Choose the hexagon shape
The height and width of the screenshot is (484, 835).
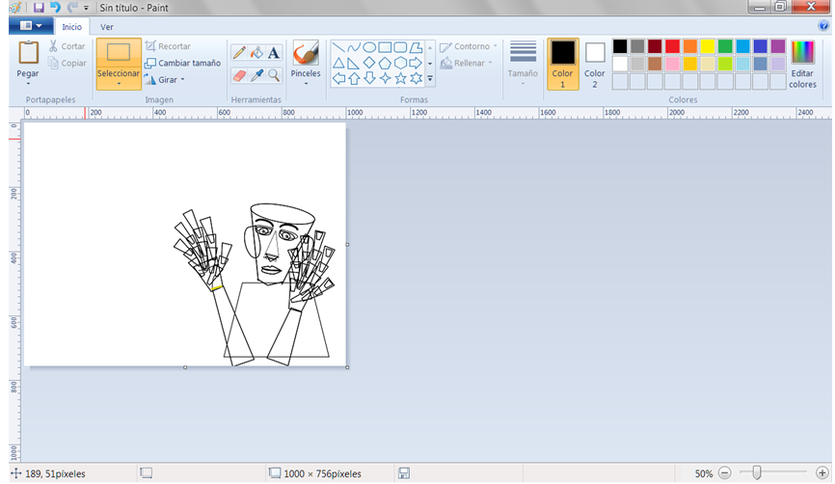(x=400, y=64)
